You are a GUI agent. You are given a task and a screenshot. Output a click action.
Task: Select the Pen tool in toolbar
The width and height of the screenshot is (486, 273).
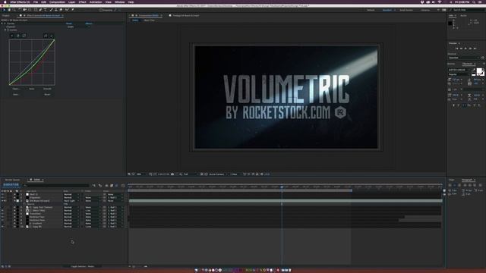[40, 10]
